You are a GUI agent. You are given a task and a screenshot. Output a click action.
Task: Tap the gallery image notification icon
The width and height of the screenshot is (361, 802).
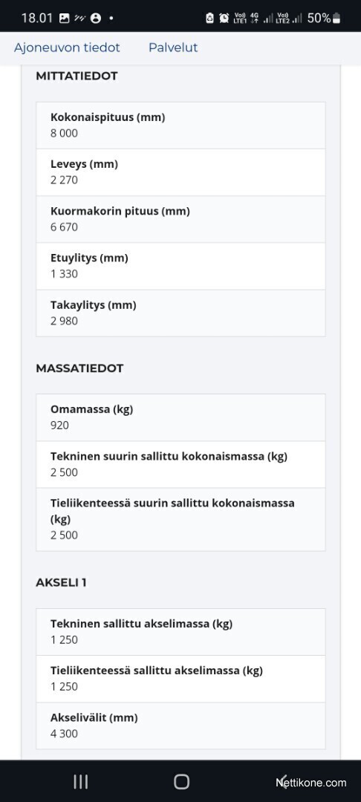[64, 19]
